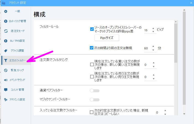Click the 売り注文 count field showing 0

pos(148,77)
